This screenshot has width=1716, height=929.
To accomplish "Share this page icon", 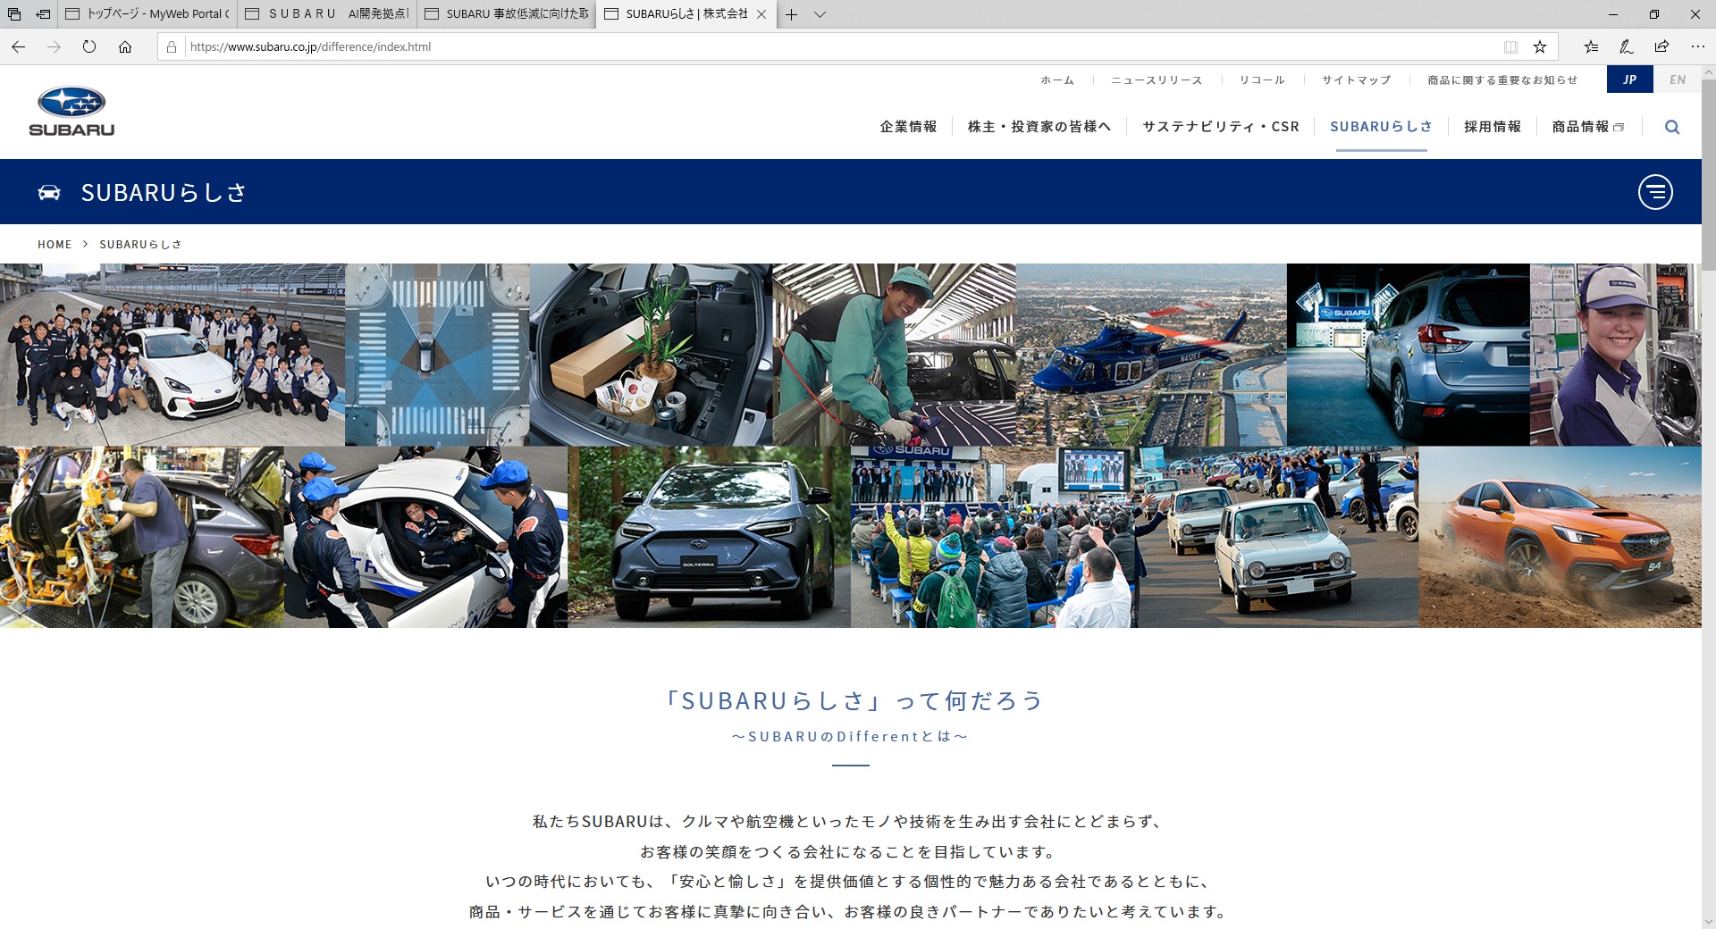I will [1661, 46].
